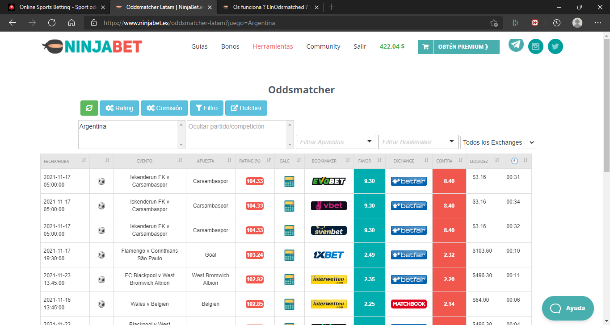Click the green refresh icon button
610x325 pixels.
pos(89,108)
